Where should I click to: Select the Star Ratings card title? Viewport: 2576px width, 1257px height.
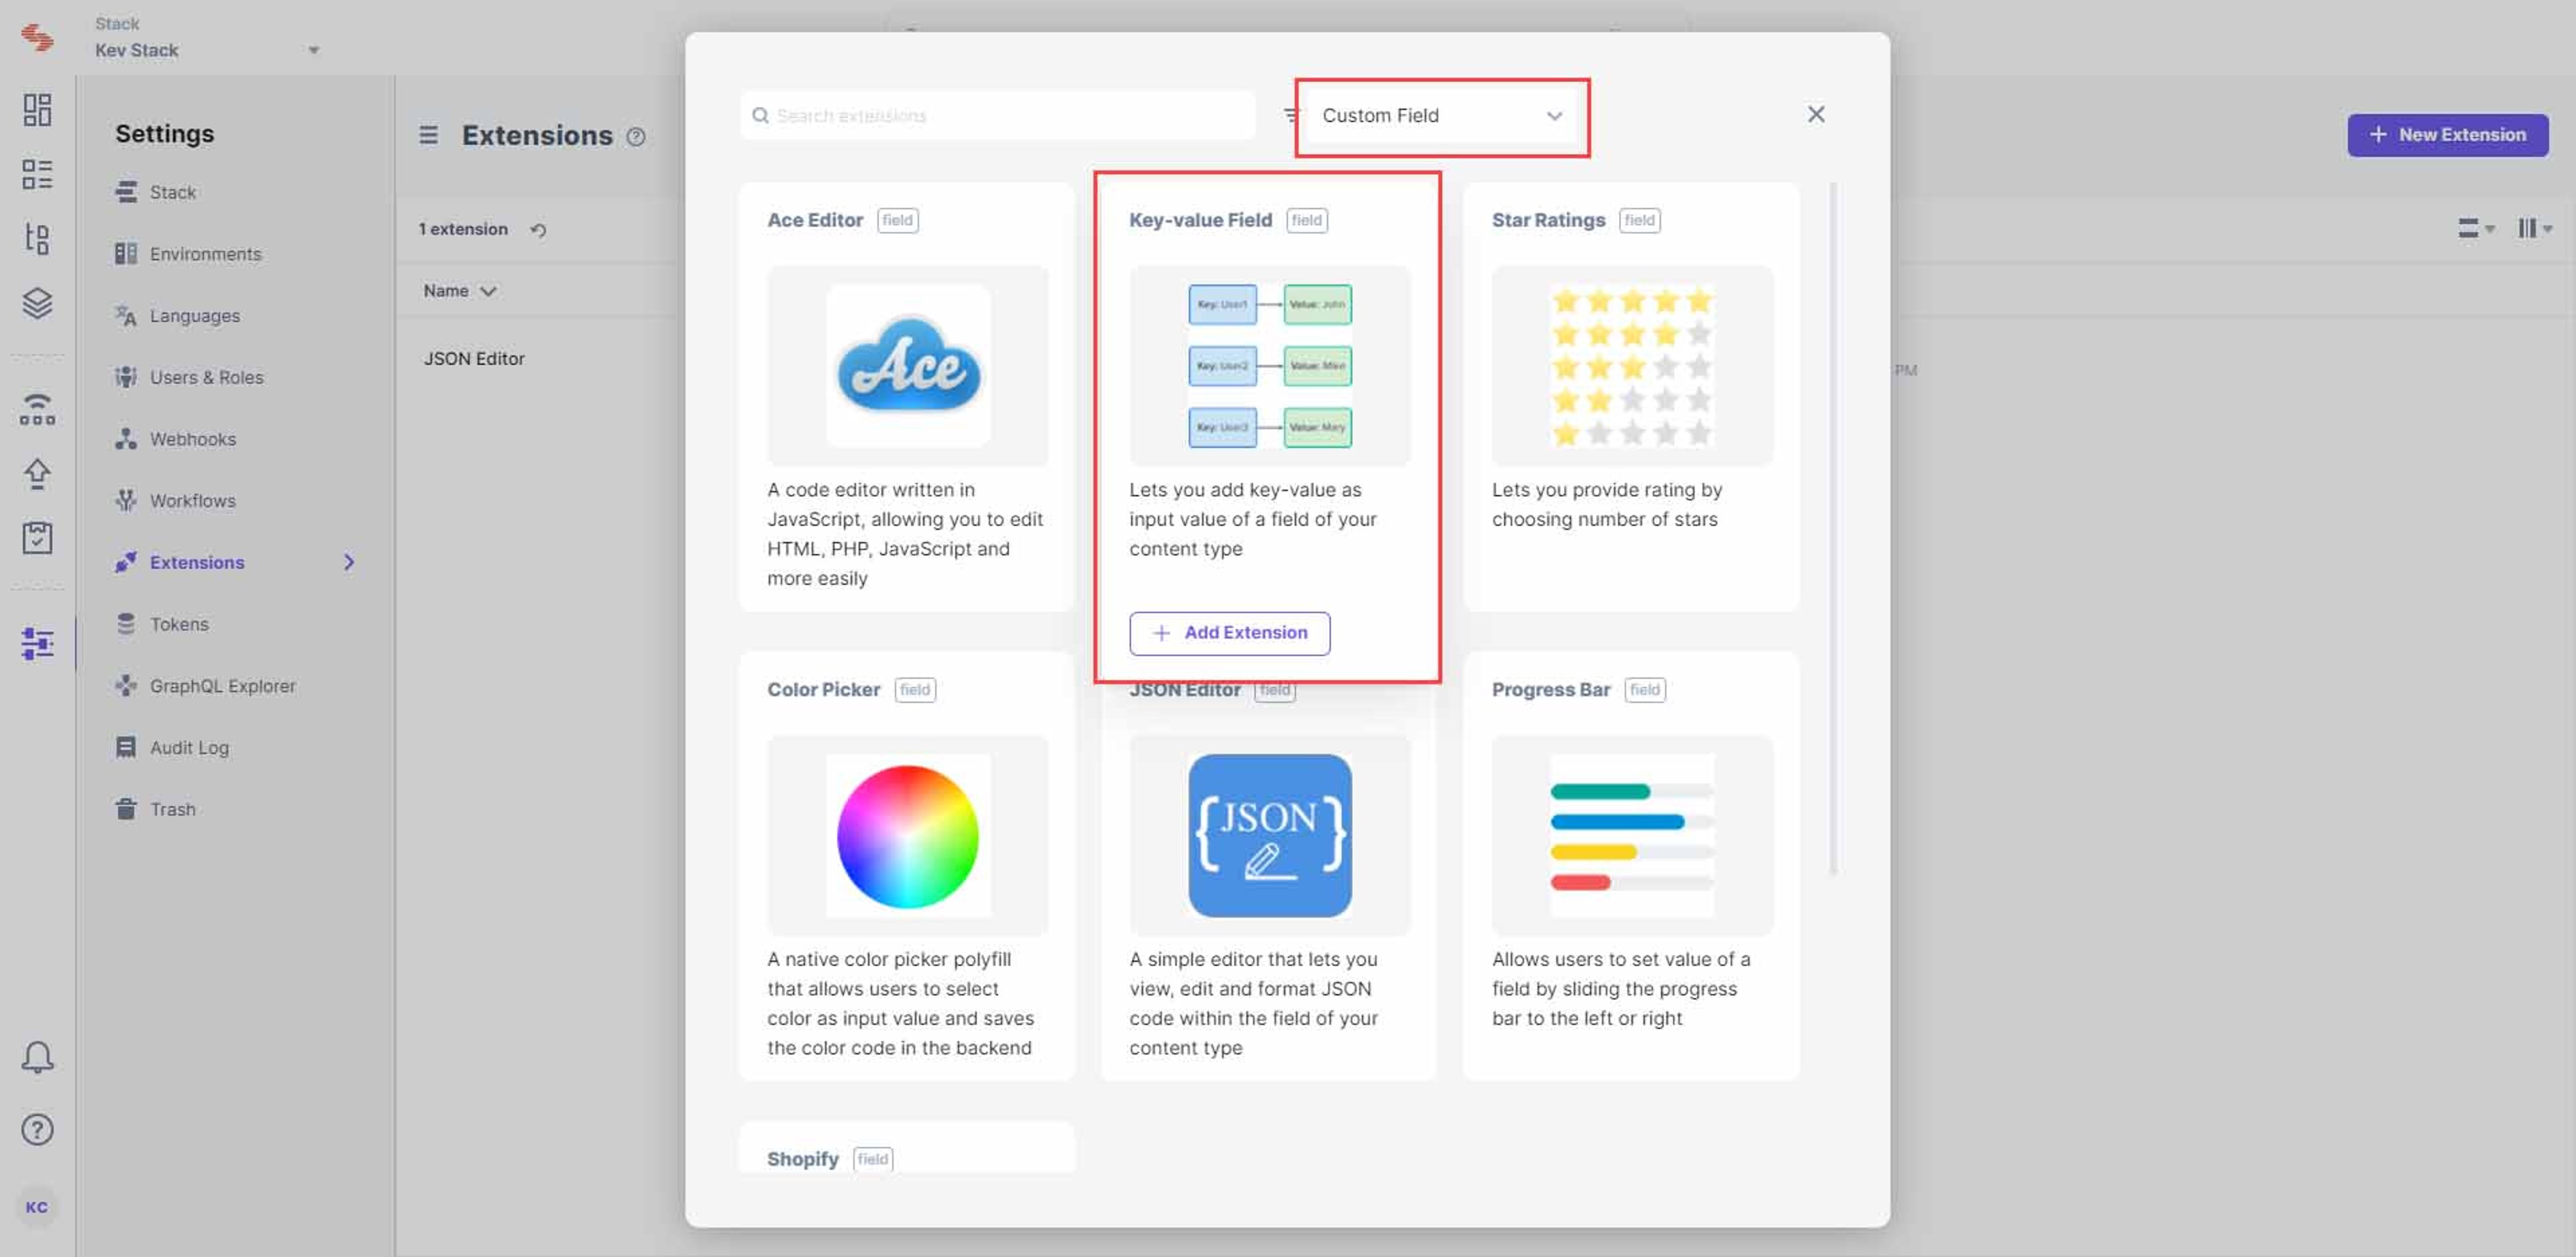point(1548,220)
